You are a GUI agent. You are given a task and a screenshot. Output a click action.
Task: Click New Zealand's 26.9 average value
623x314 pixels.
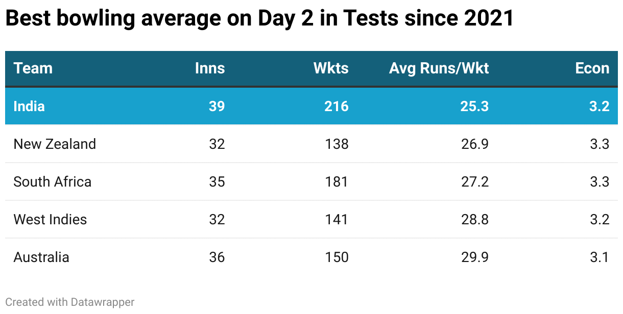tap(475, 144)
